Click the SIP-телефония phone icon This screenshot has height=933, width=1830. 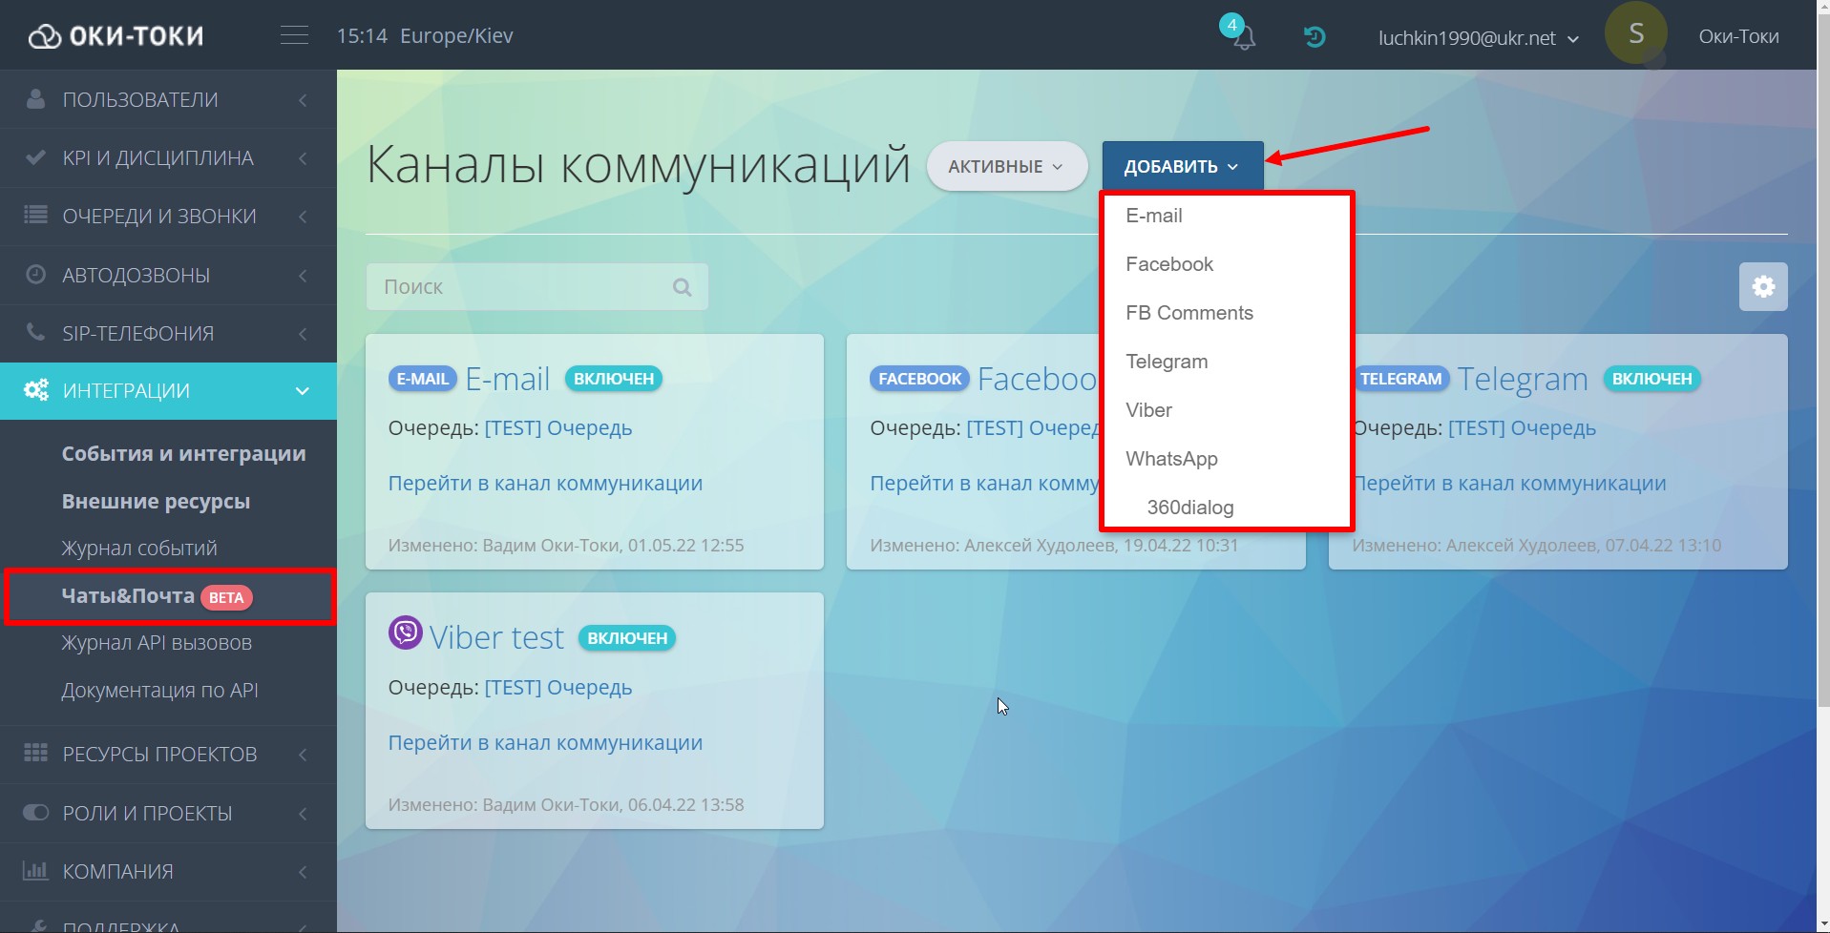pos(35,332)
